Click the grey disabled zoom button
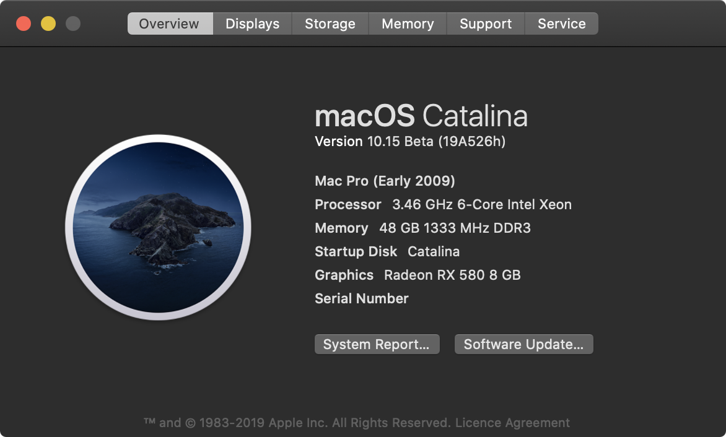The image size is (726, 437). pos(73,24)
